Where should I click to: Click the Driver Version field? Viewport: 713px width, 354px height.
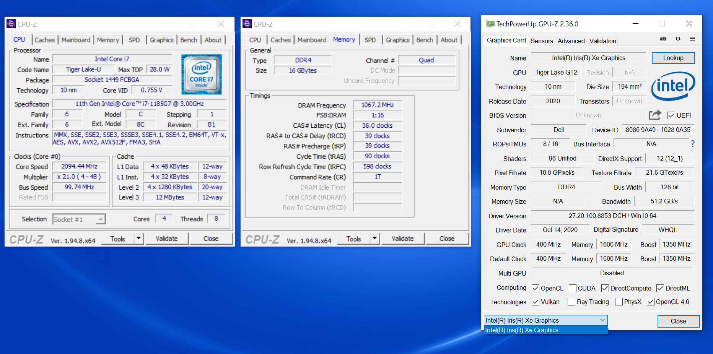612,216
